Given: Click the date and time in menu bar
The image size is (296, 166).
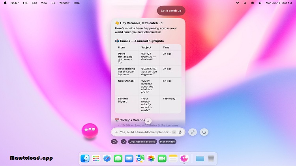Looking at the screenshot, I should (x=279, y=3).
